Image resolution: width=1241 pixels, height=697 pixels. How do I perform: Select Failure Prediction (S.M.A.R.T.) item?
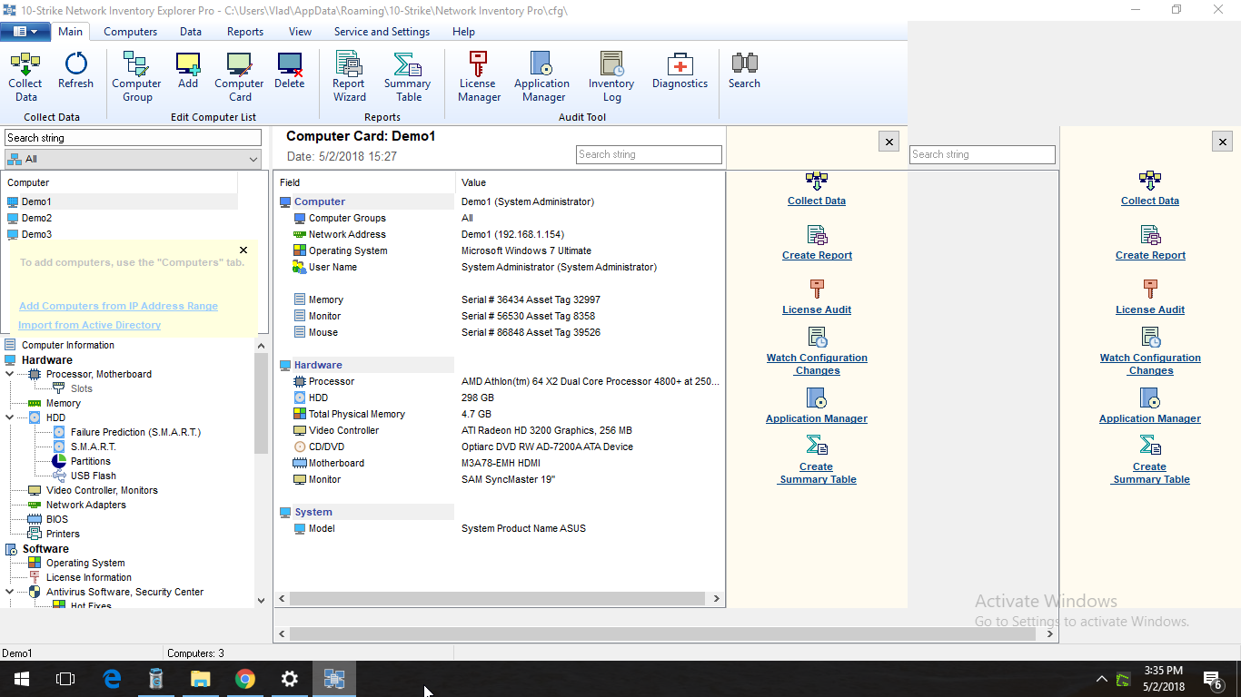point(135,432)
